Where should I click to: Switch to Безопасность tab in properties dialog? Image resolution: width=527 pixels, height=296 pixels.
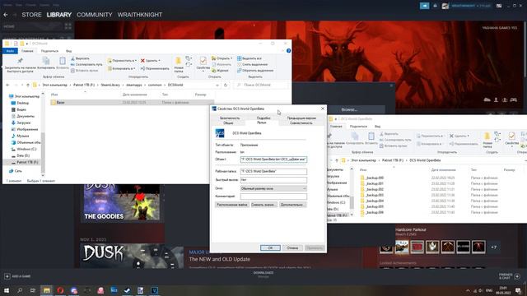coord(230,118)
